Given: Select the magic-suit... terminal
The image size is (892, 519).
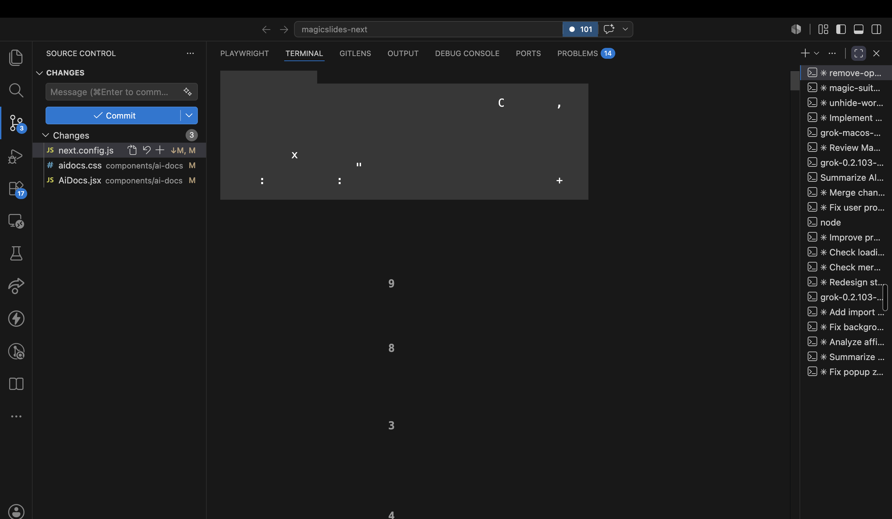Looking at the screenshot, I should click(x=846, y=88).
